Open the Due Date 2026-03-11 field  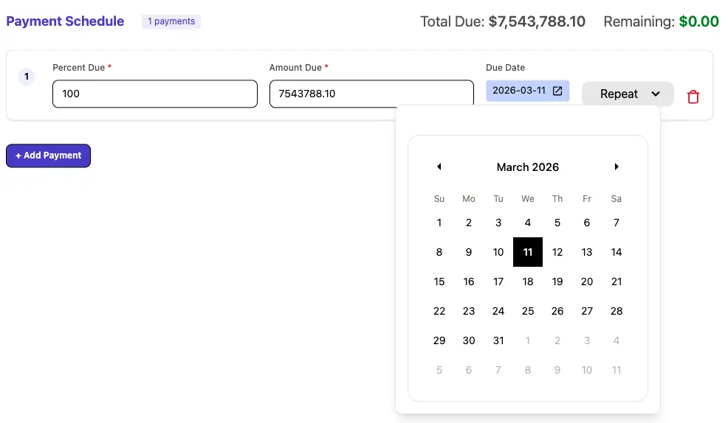click(x=519, y=91)
